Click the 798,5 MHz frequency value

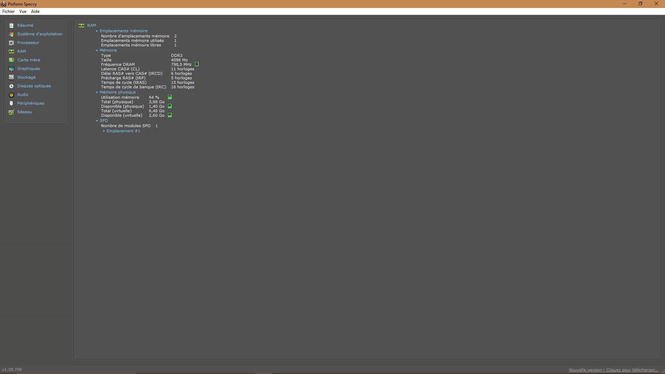[181, 64]
